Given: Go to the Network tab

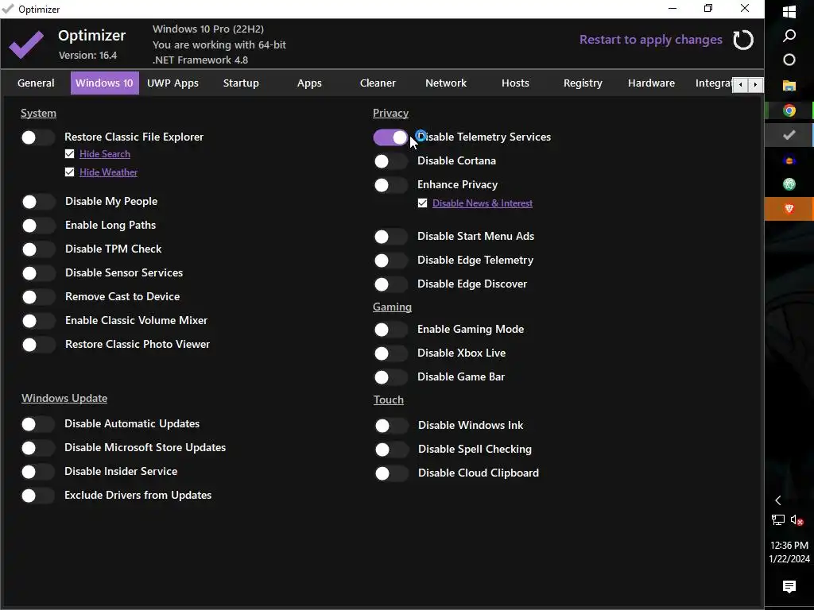Looking at the screenshot, I should 446,83.
